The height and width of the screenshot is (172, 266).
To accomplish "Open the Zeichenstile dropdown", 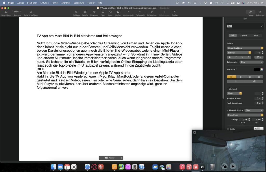I will [251, 62].
